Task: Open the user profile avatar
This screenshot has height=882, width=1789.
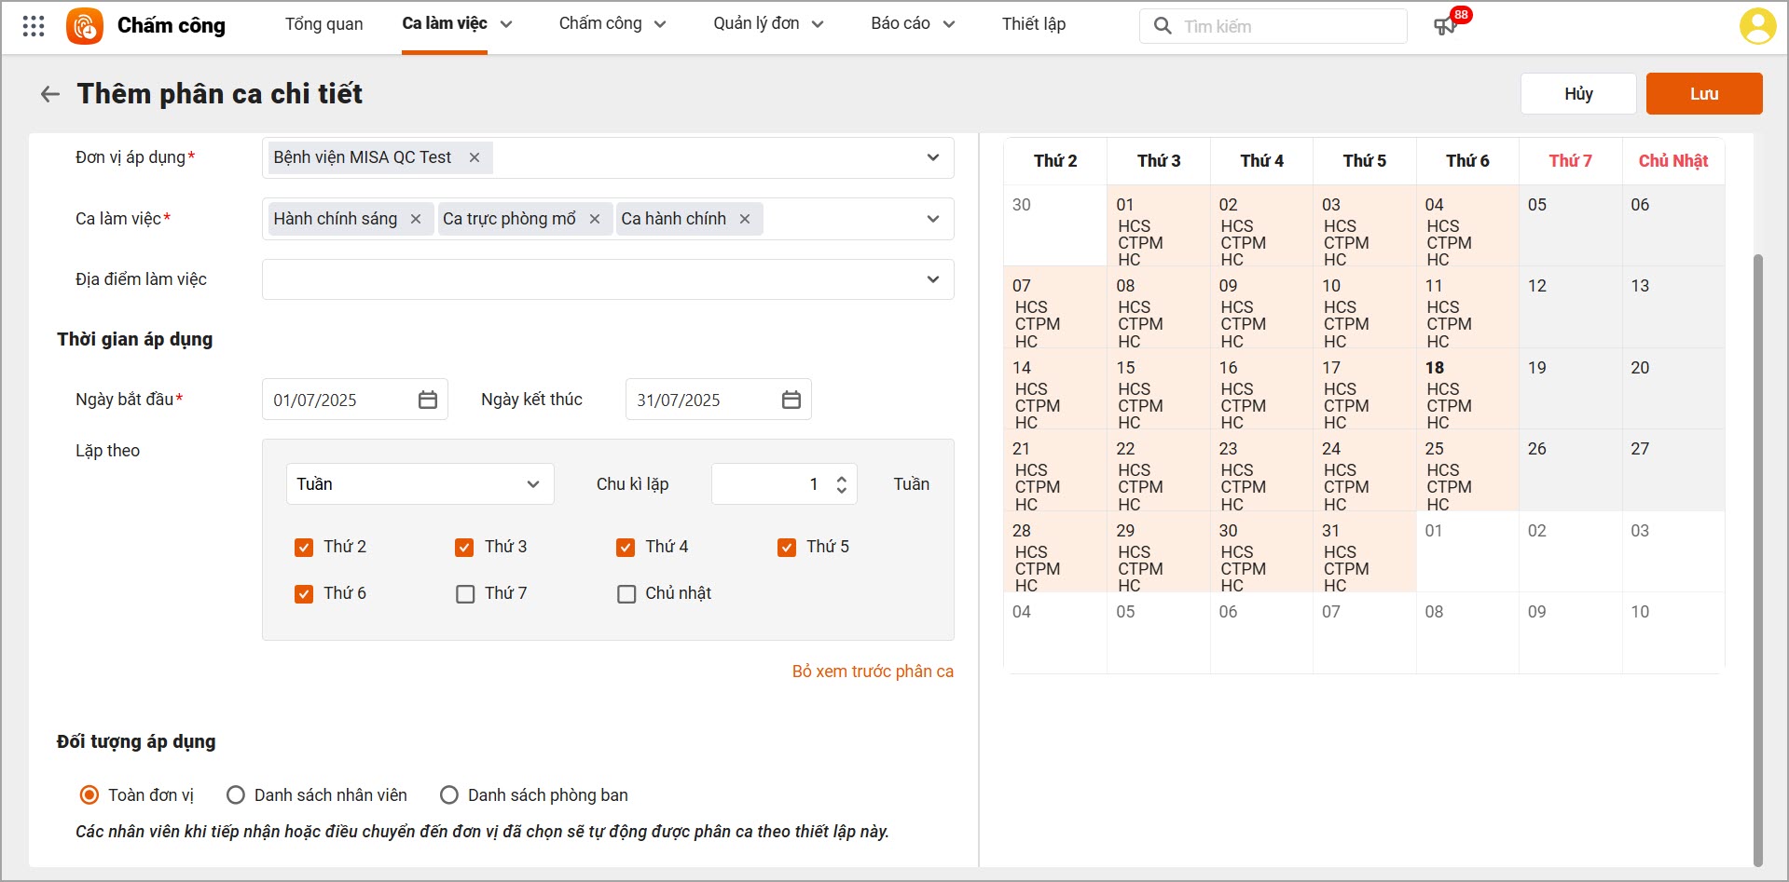Action: click(1757, 26)
